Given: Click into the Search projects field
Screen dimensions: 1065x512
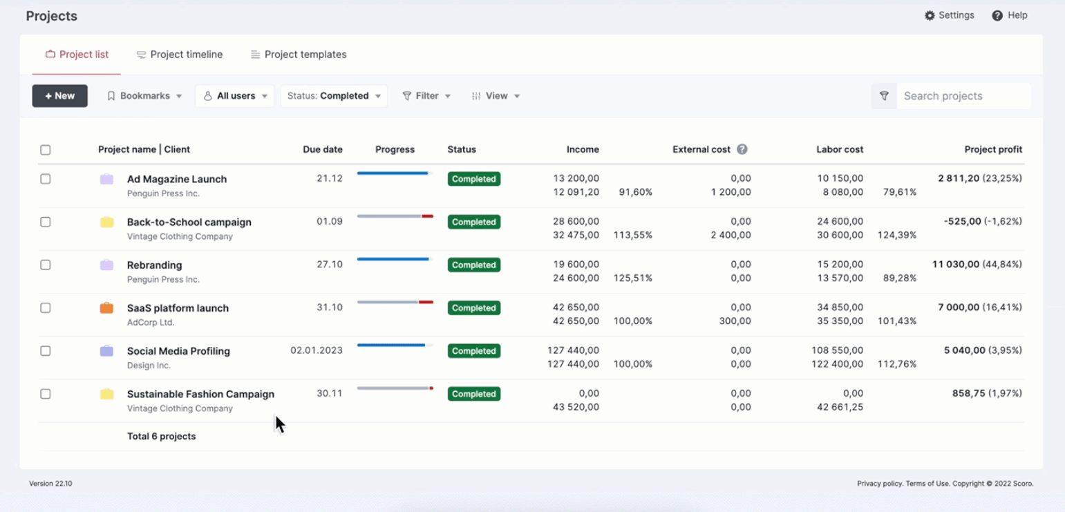Looking at the screenshot, I should tap(962, 96).
